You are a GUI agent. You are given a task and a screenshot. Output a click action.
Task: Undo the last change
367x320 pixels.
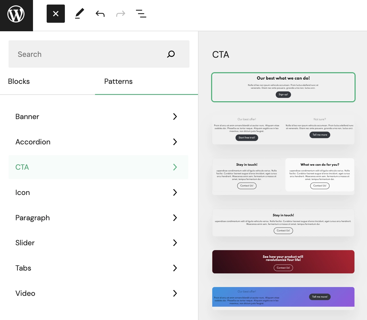[100, 14]
